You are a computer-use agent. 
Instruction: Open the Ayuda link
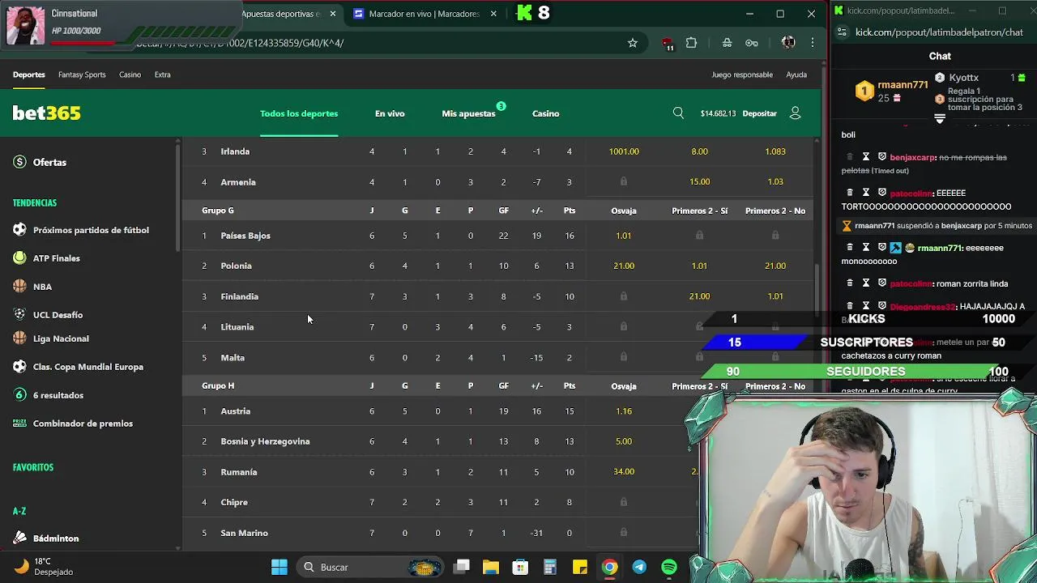(796, 74)
